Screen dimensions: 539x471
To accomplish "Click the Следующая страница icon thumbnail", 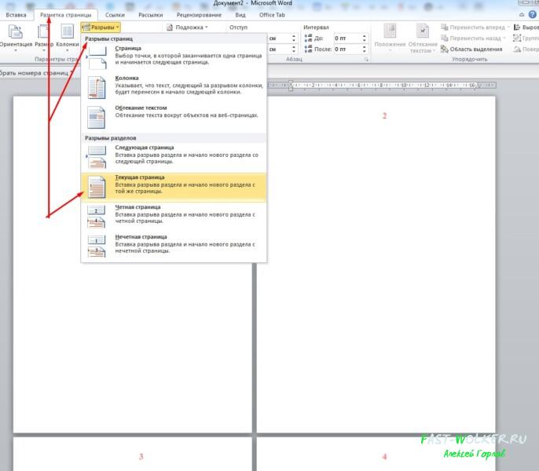I will [x=97, y=157].
